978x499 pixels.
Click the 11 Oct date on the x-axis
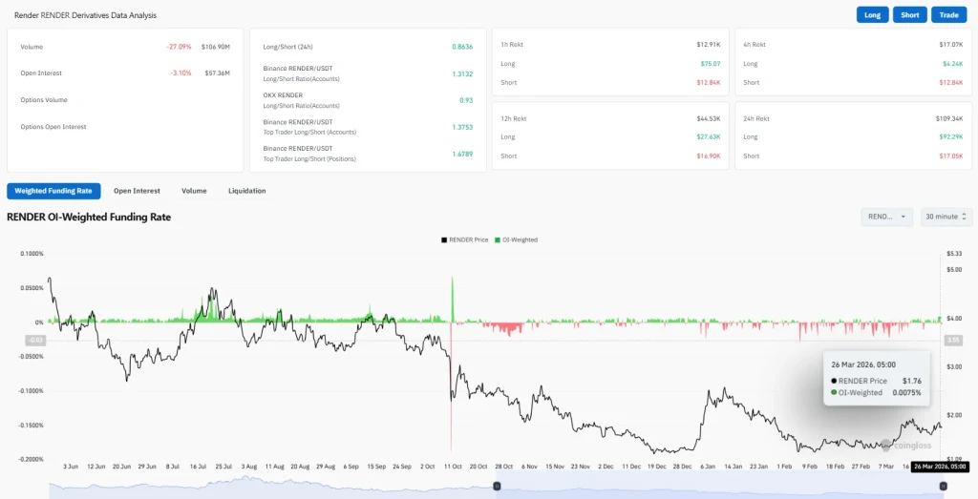coord(453,466)
